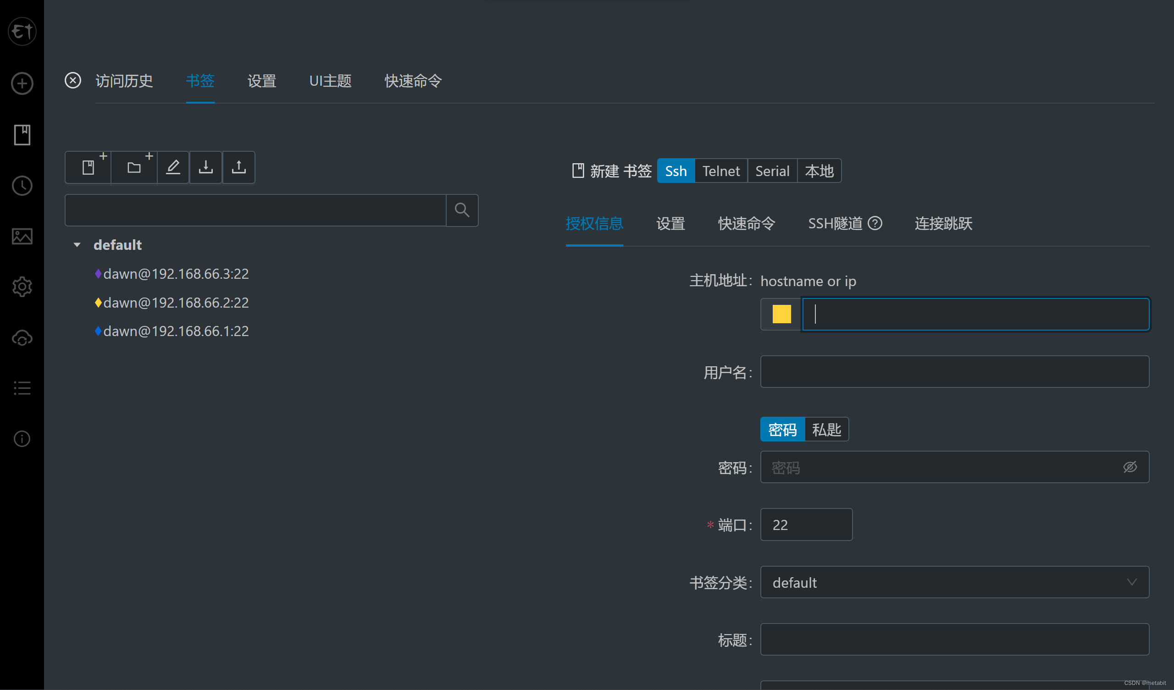Select the Serial connection type
This screenshot has height=690, width=1174.
pos(772,171)
